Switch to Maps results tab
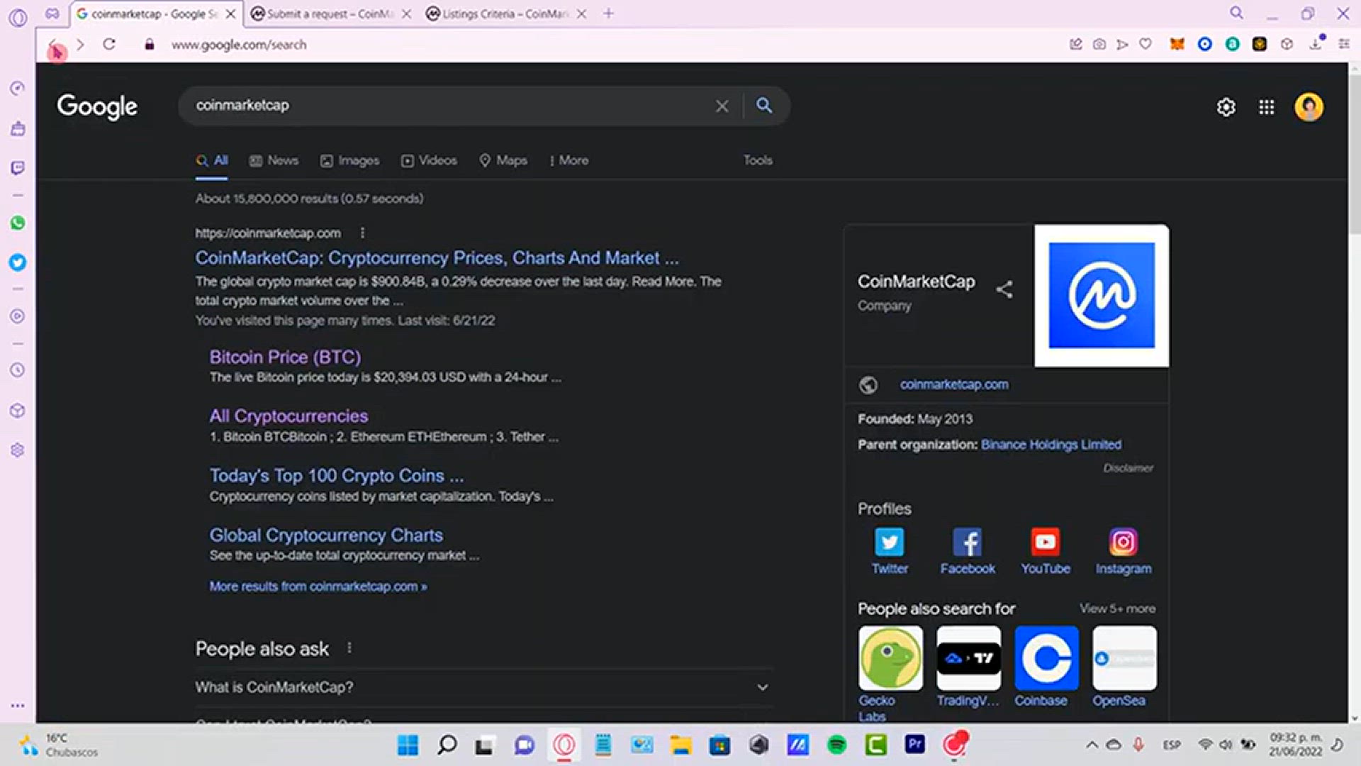 (503, 160)
